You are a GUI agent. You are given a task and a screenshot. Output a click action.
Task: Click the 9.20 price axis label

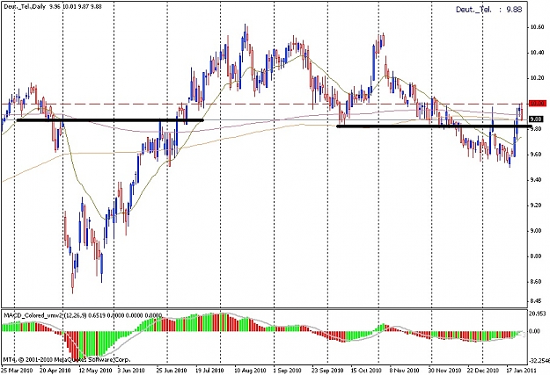(x=538, y=206)
